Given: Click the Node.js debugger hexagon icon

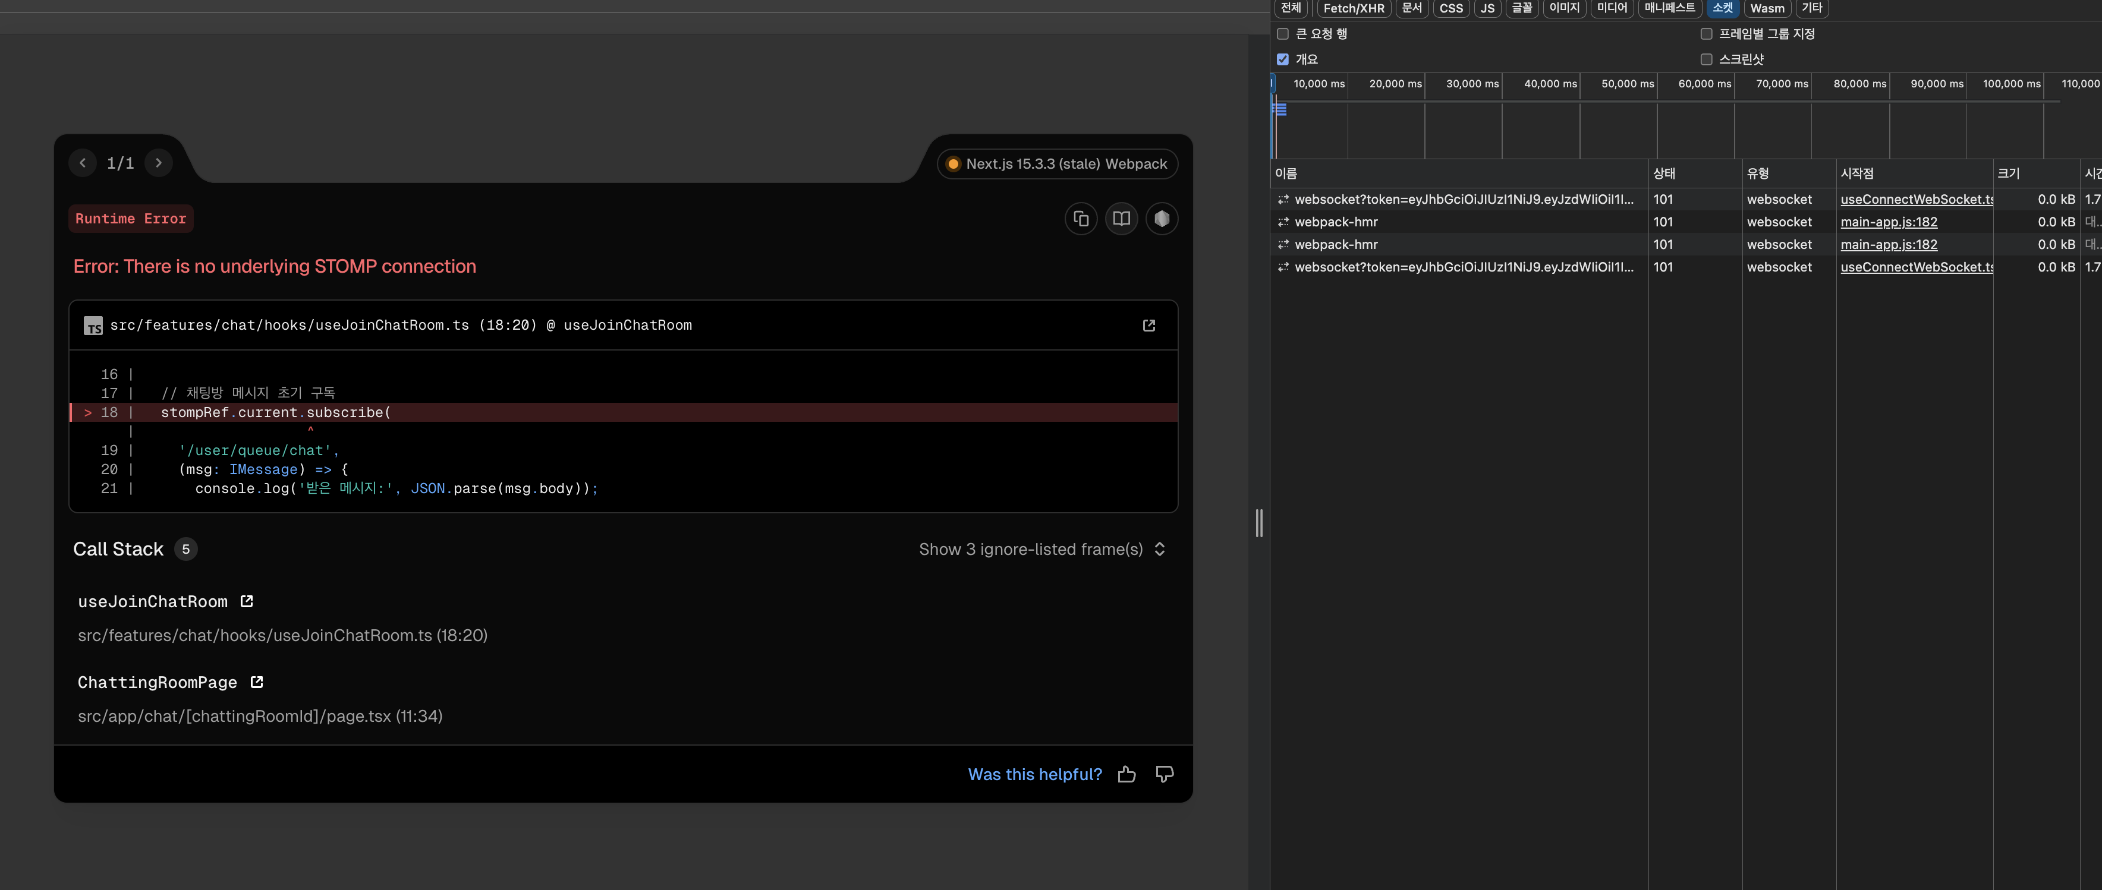Looking at the screenshot, I should click(x=1162, y=219).
